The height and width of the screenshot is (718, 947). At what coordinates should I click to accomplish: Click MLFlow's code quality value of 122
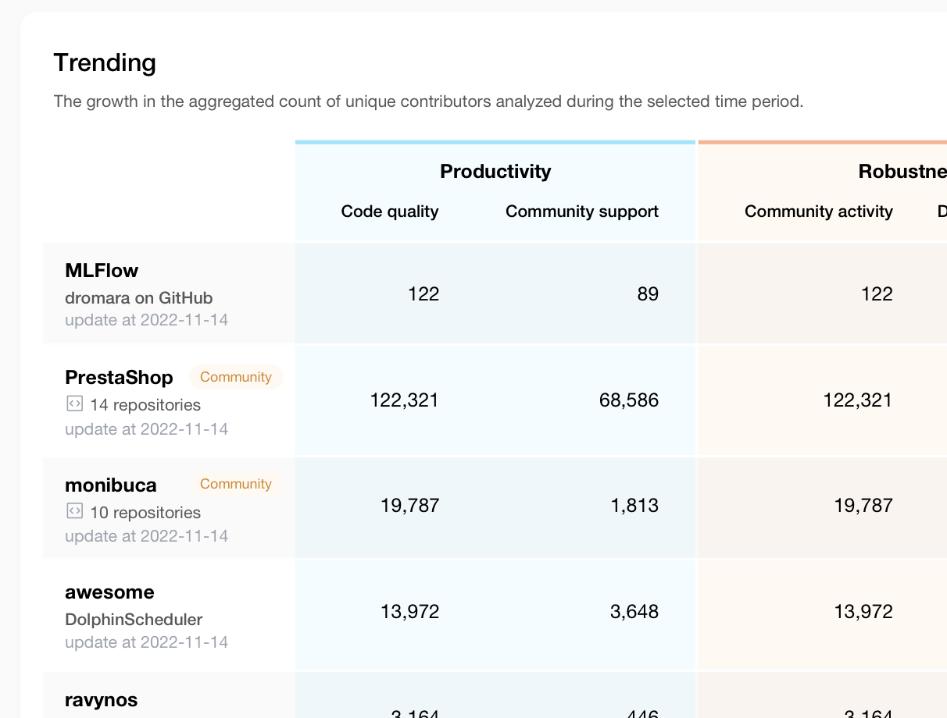423,293
